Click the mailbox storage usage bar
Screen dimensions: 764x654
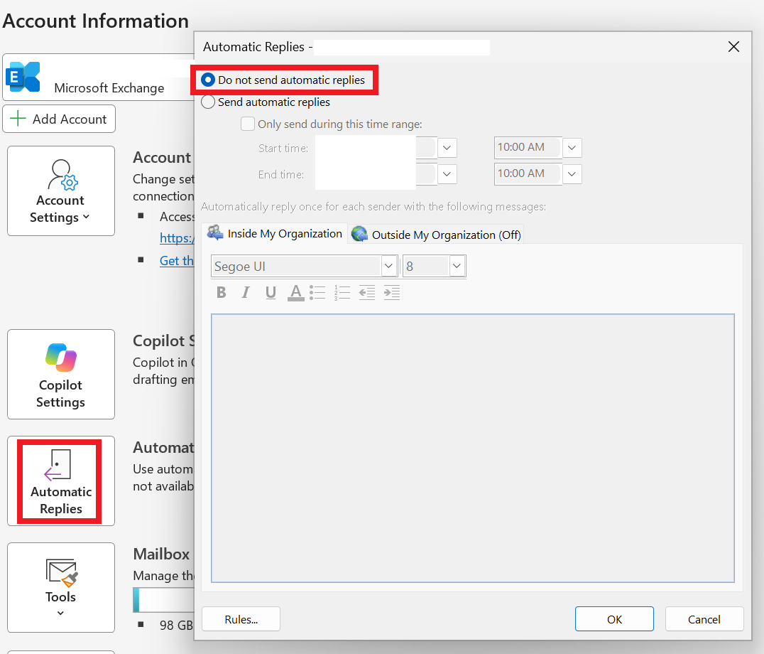(164, 600)
